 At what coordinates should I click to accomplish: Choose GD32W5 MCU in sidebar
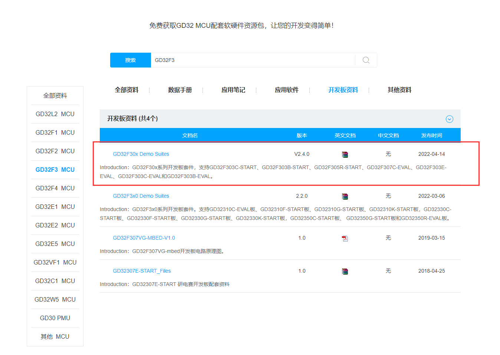tap(55, 300)
